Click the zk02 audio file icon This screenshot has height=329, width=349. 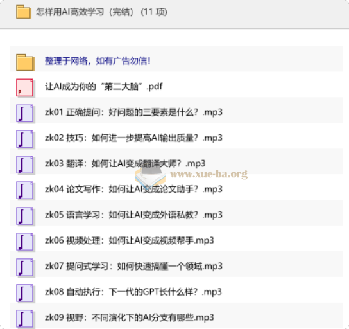coord(24,139)
